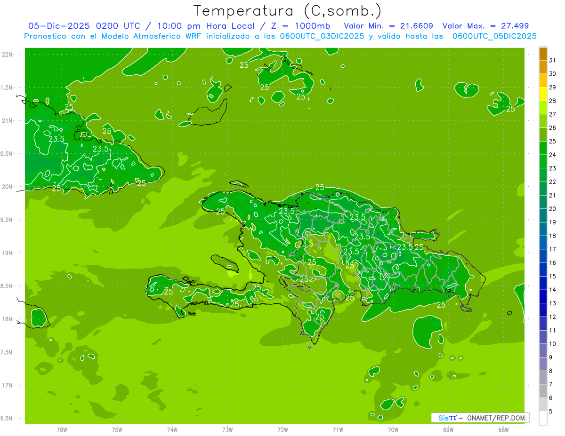Click the 19N latitude axis label

[x=7, y=253]
